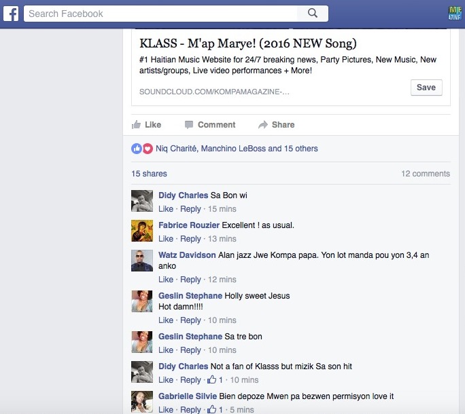Like Watz Davidson's comment
This screenshot has width=465, height=414.
click(166, 280)
